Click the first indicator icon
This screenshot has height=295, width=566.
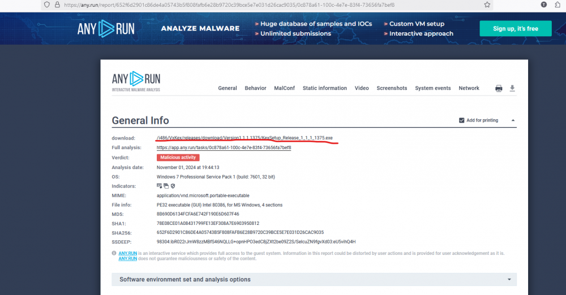click(160, 185)
